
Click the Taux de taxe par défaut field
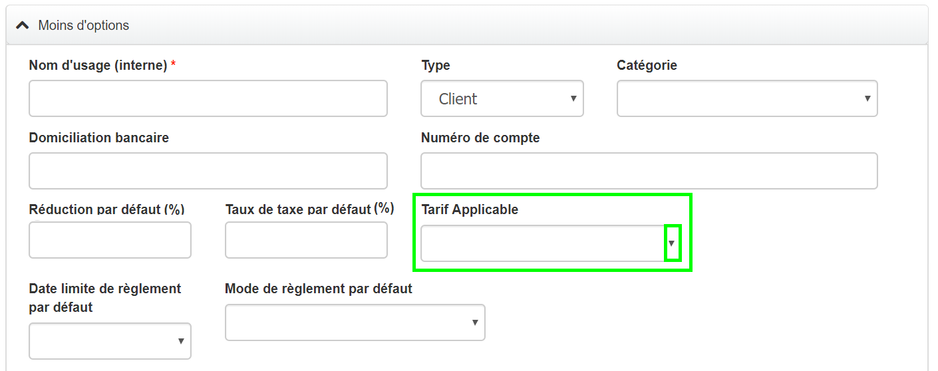tap(306, 240)
